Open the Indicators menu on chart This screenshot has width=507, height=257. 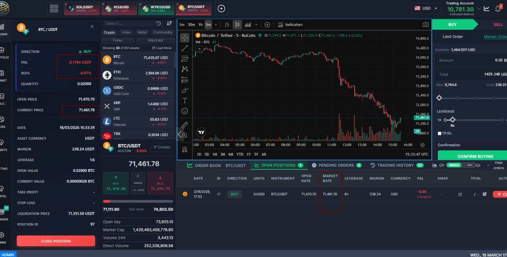[290, 25]
